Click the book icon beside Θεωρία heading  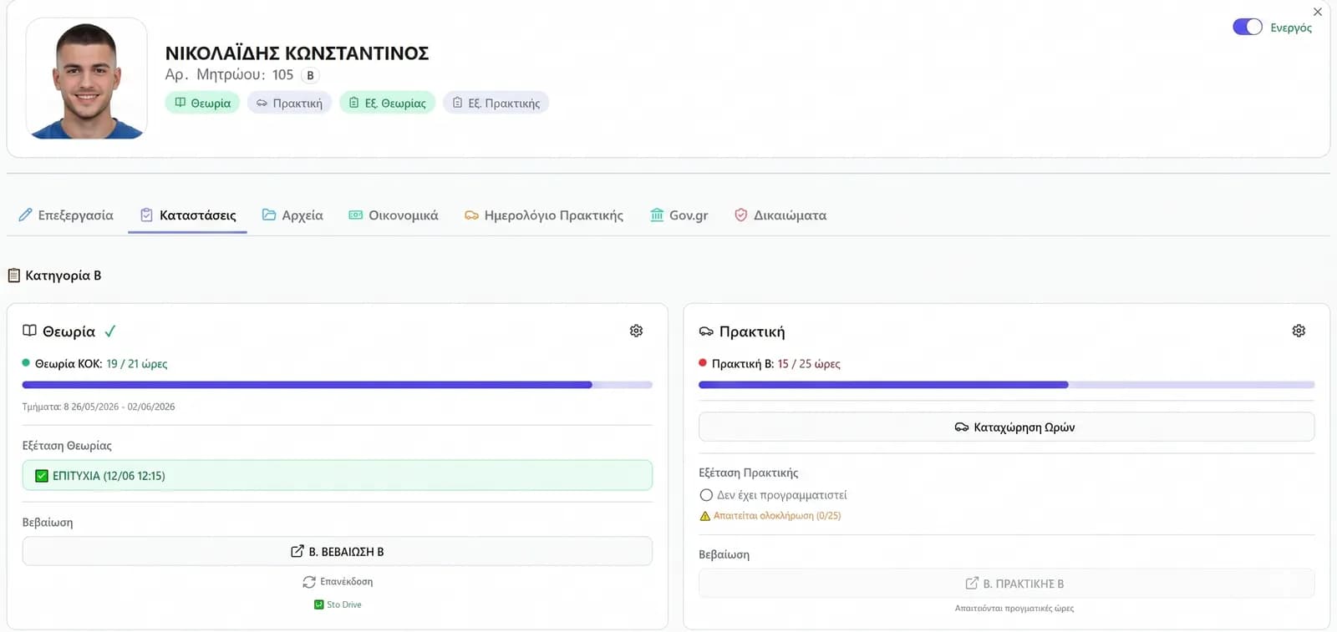(29, 331)
